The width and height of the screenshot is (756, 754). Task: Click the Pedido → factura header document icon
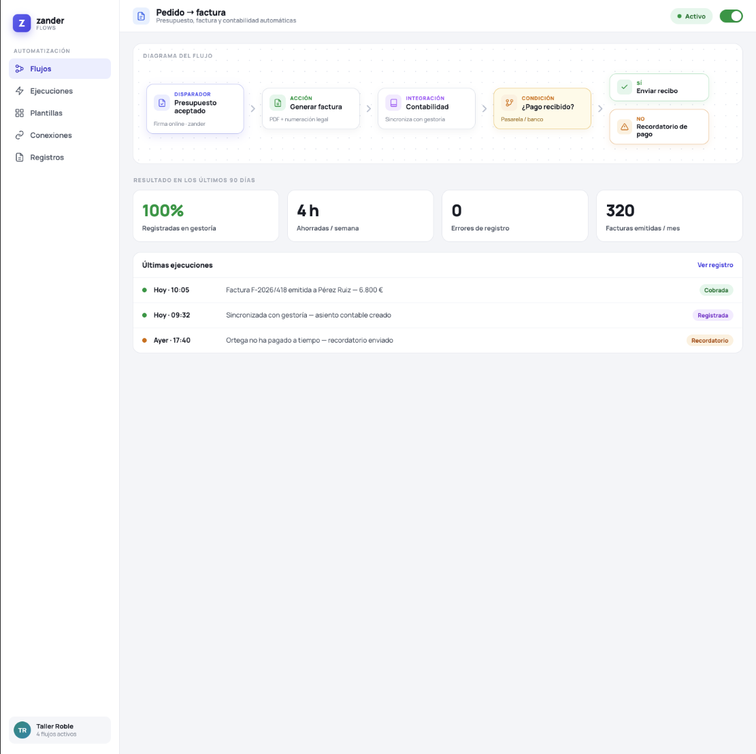point(142,16)
